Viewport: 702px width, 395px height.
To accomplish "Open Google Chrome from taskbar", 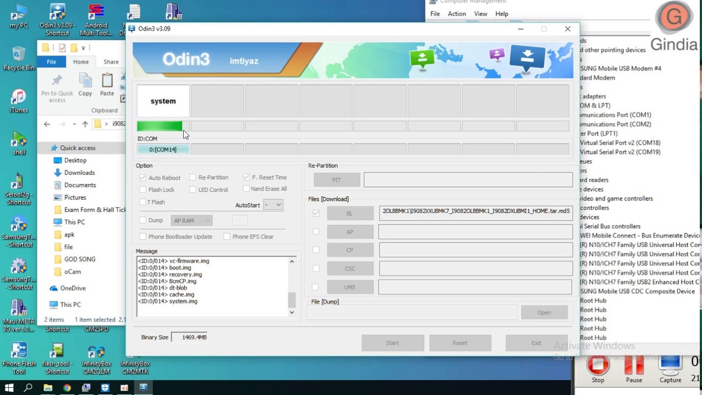I will click(67, 388).
